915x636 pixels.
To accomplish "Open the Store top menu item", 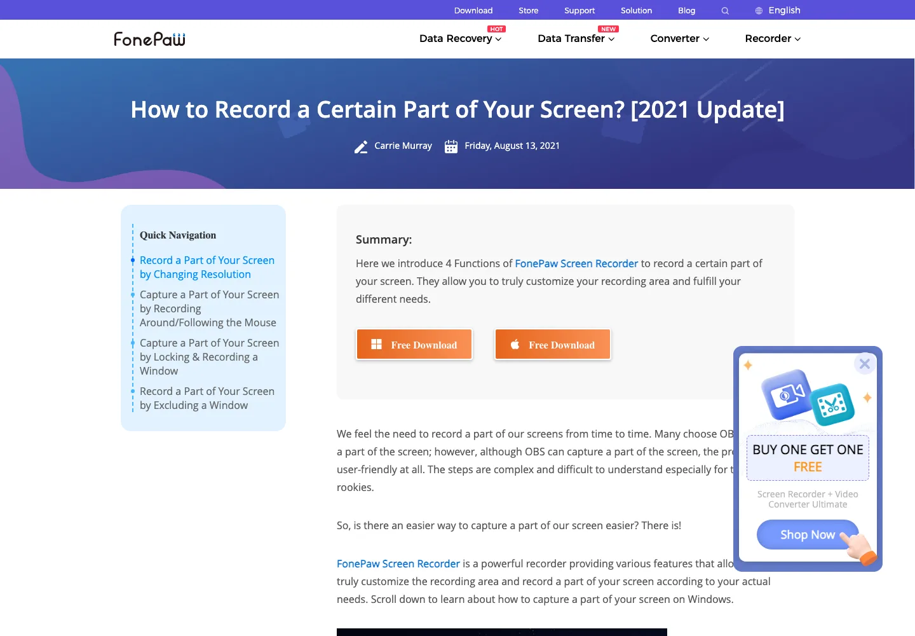I will [528, 11].
